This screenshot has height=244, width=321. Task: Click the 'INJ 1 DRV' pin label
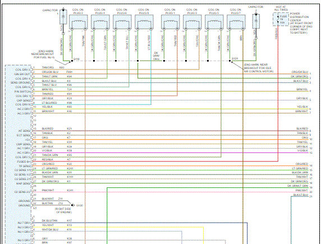(24, 232)
